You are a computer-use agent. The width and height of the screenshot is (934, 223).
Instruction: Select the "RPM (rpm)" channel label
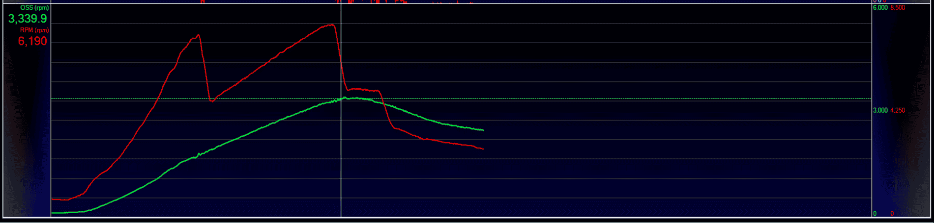(34, 30)
